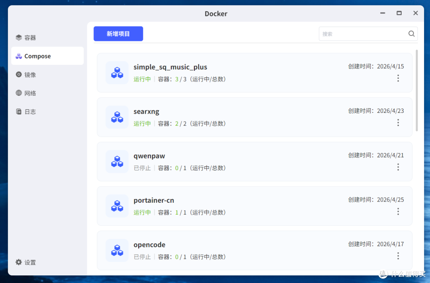Click 运行中 status of portainer-cn
This screenshot has height=283, width=430.
tap(142, 212)
